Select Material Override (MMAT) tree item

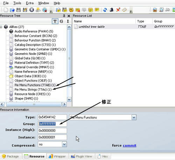34,67
